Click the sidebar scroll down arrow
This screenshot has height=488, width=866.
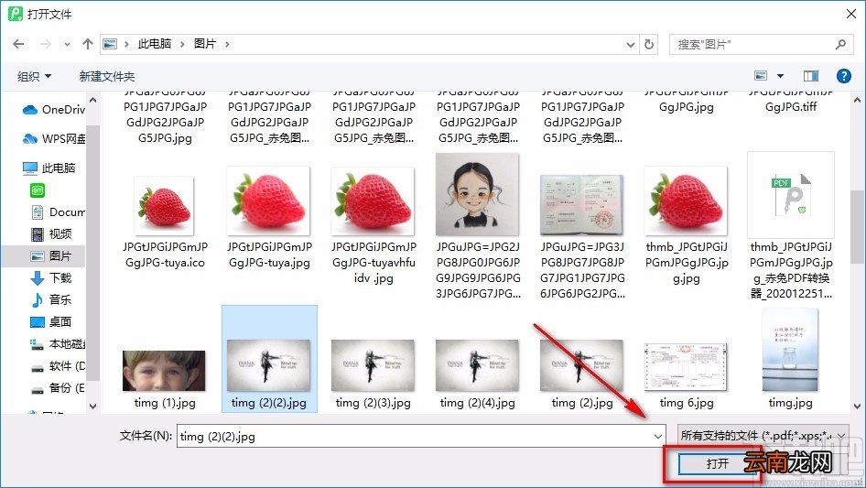click(92, 407)
